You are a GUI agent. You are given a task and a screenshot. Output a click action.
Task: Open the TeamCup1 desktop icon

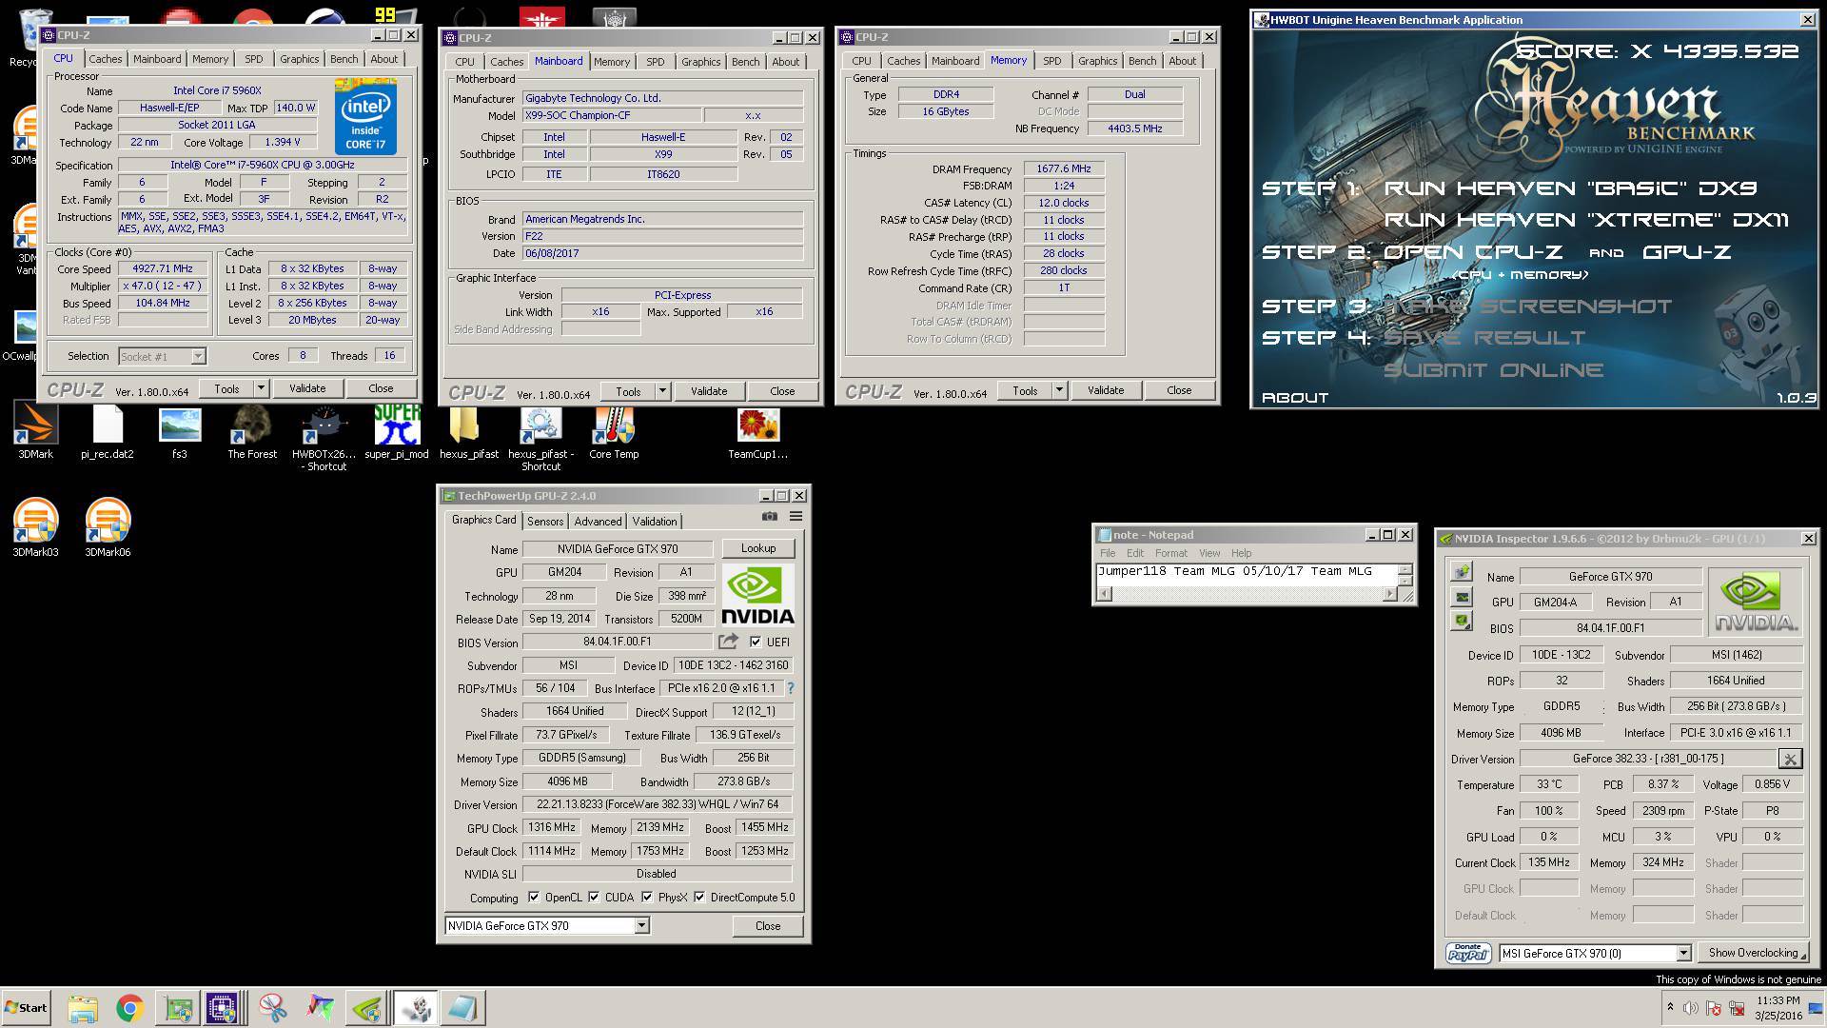758,431
